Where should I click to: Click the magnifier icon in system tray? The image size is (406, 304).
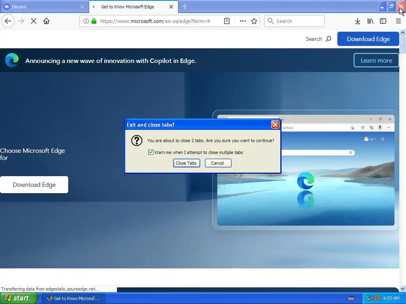pos(377,298)
